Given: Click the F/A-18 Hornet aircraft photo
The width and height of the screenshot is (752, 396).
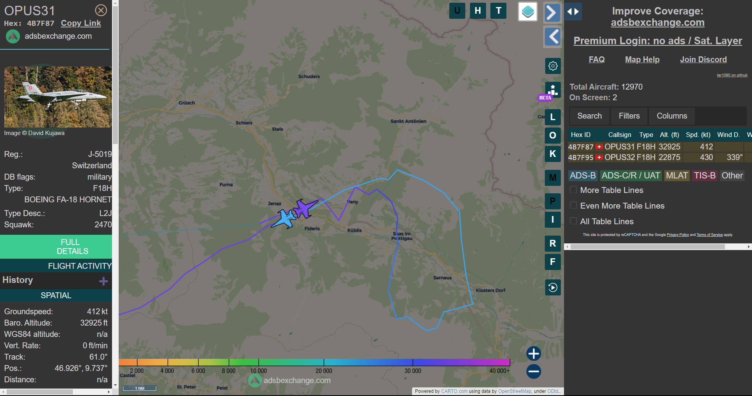Looking at the screenshot, I should (x=58, y=97).
